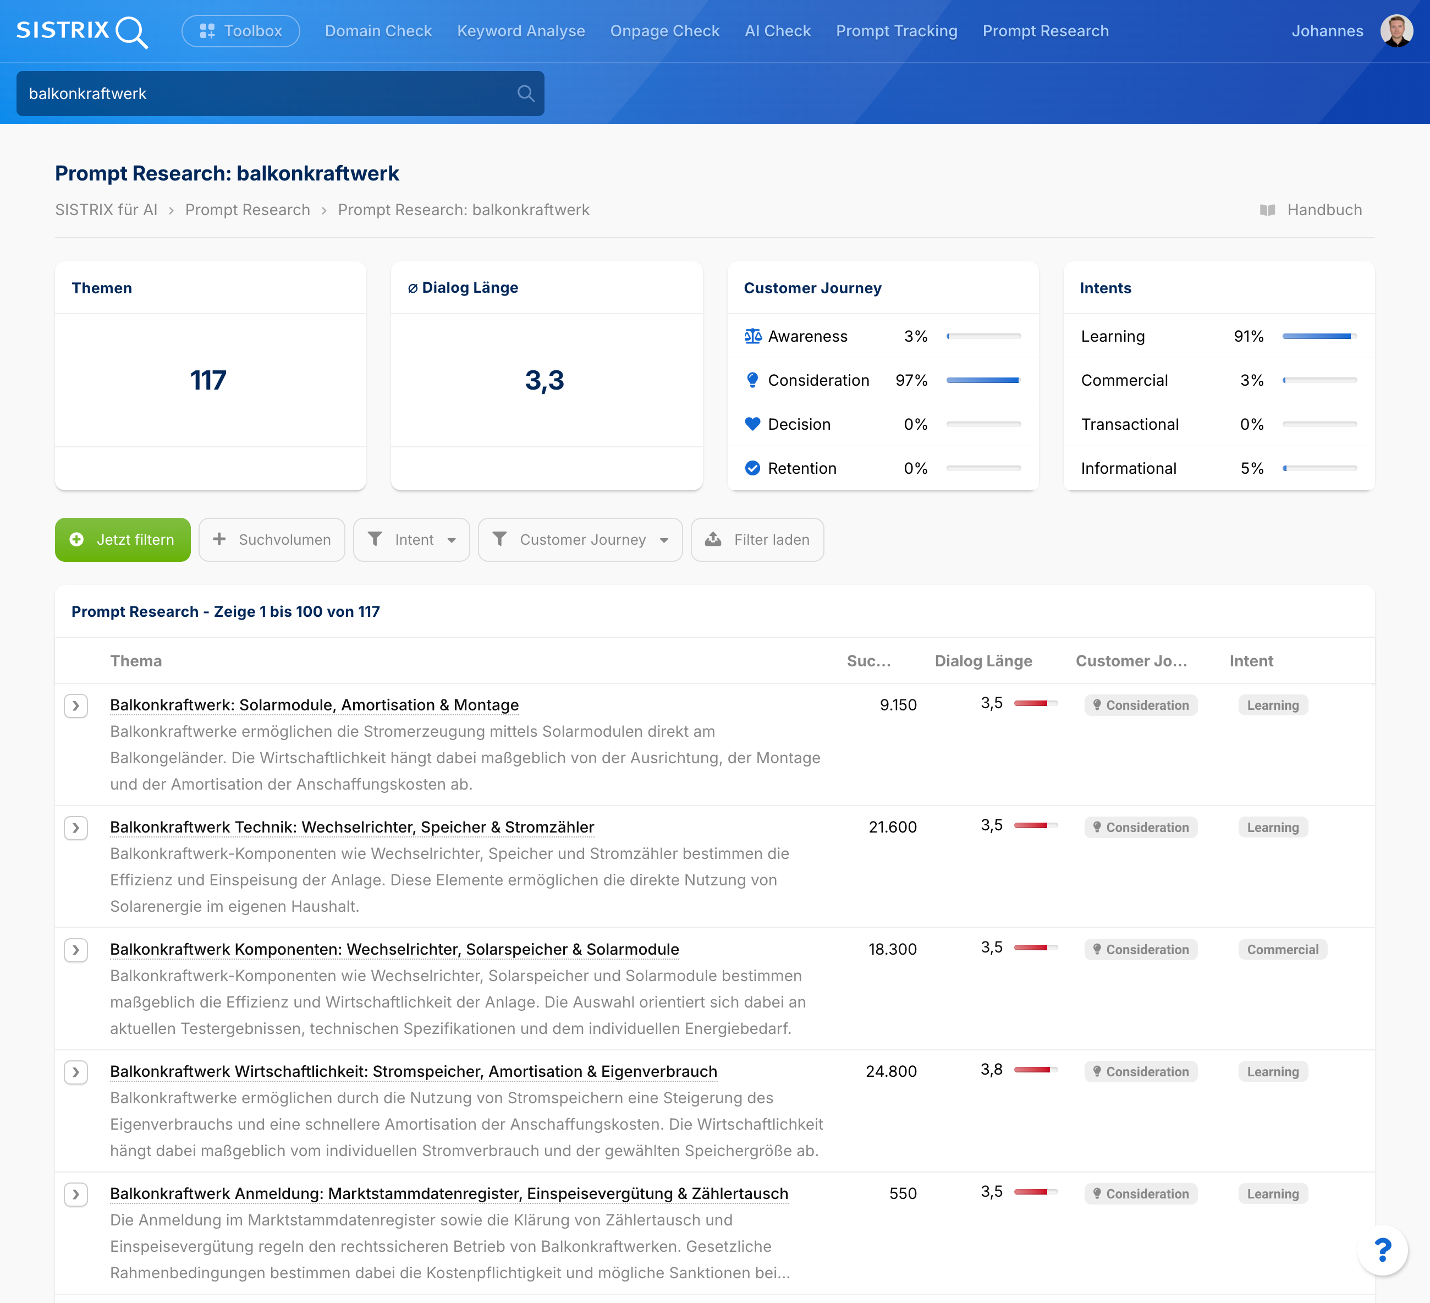1430x1303 pixels.
Task: Click the Consideration lightbulb icon in Customer Journey
Action: tap(752, 380)
